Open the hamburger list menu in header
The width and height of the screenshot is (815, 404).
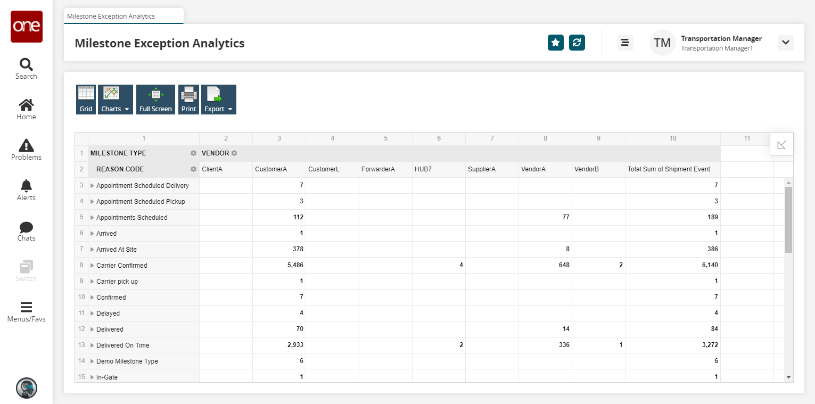coord(625,43)
